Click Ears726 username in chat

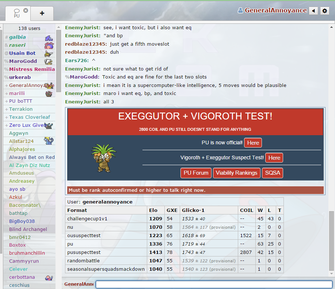tap(77, 60)
